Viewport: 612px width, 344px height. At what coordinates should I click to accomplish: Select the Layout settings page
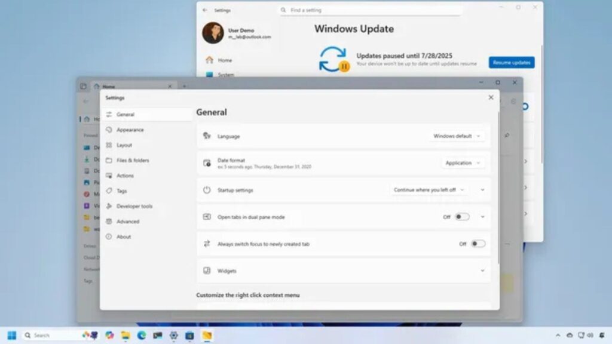pos(124,145)
